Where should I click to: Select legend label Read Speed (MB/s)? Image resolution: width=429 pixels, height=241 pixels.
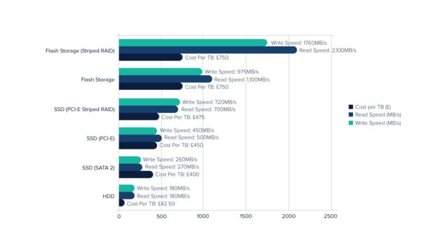click(x=378, y=115)
